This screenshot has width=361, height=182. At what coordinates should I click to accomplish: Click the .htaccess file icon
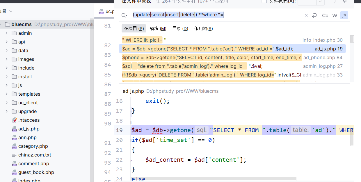coord(14,120)
